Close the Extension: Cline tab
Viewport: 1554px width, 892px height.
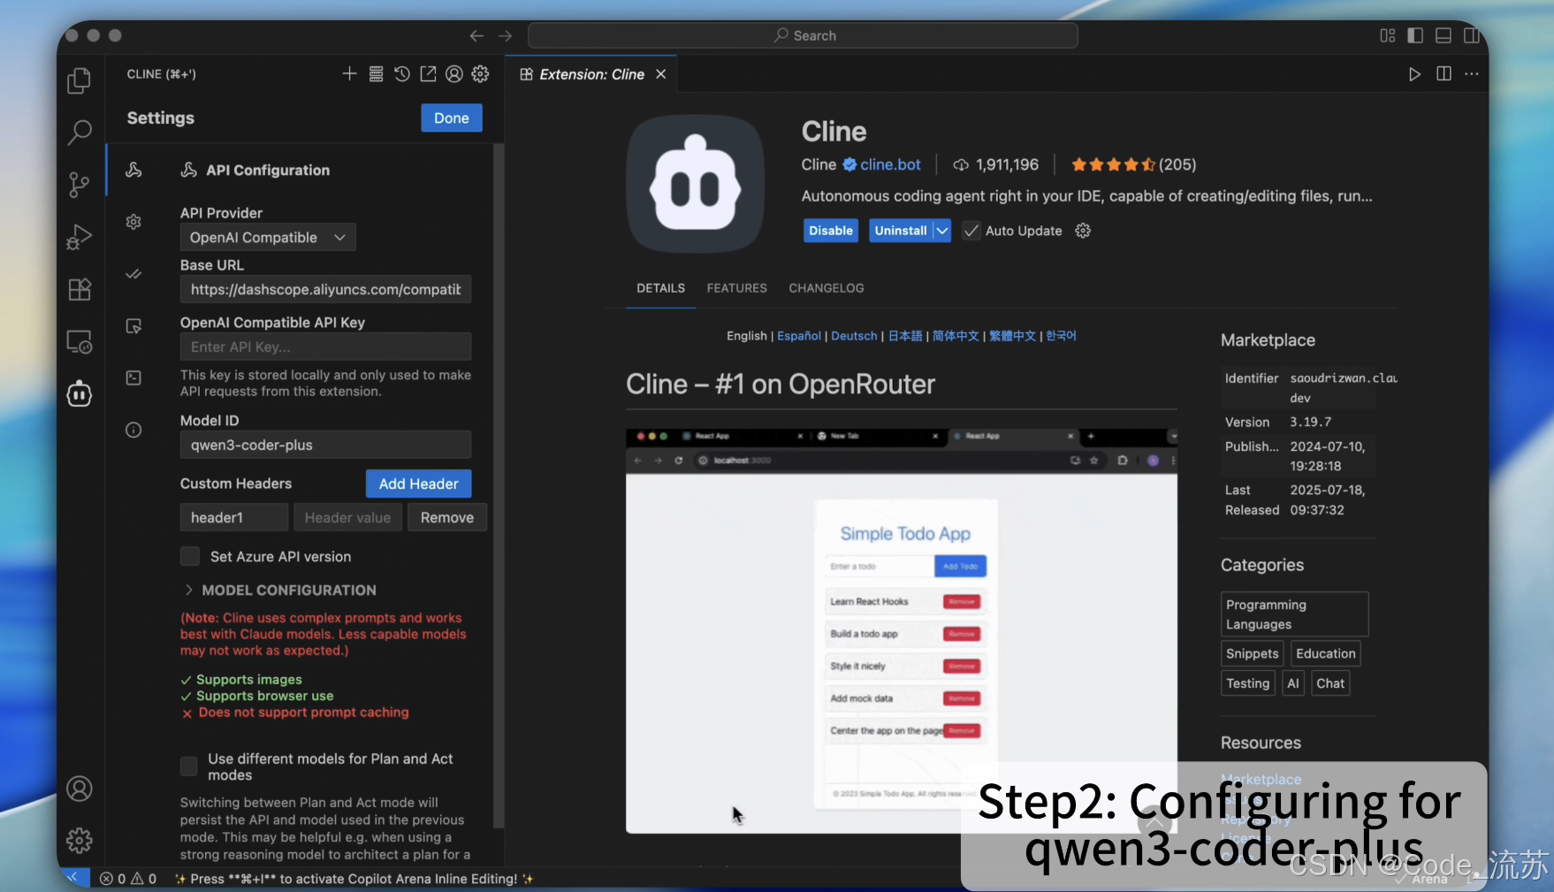(660, 74)
